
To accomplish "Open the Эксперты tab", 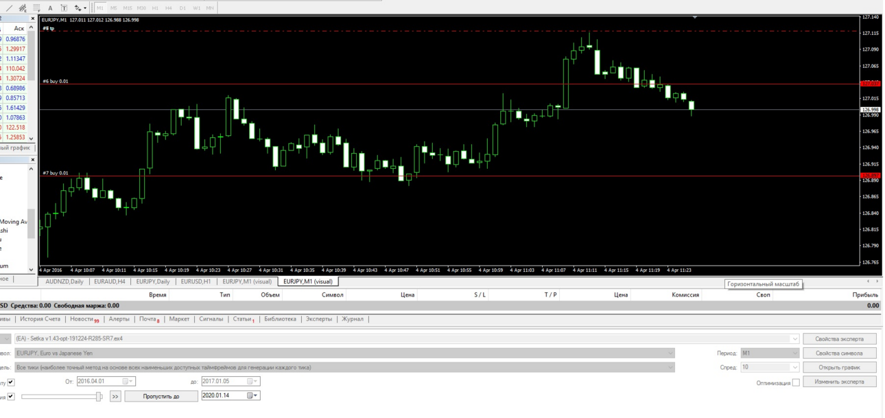I will coord(319,319).
